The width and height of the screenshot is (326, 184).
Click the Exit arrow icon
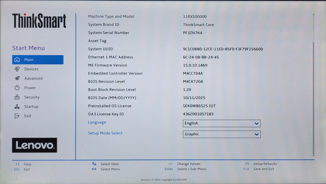(17, 116)
